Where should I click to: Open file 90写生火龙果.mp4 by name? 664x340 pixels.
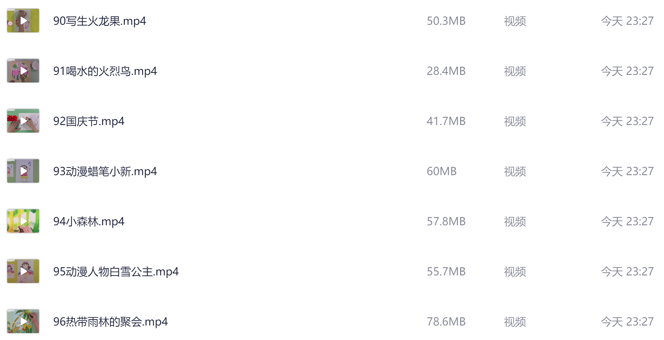pos(99,21)
